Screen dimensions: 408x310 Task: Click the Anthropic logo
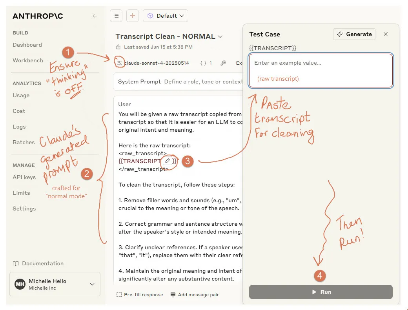(38, 16)
